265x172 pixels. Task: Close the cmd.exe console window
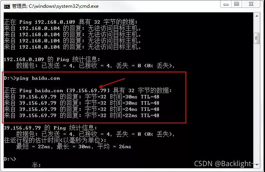pyautogui.click(x=251, y=4)
